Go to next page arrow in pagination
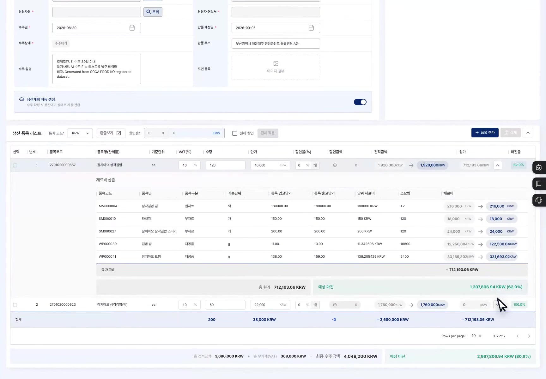 point(529,336)
